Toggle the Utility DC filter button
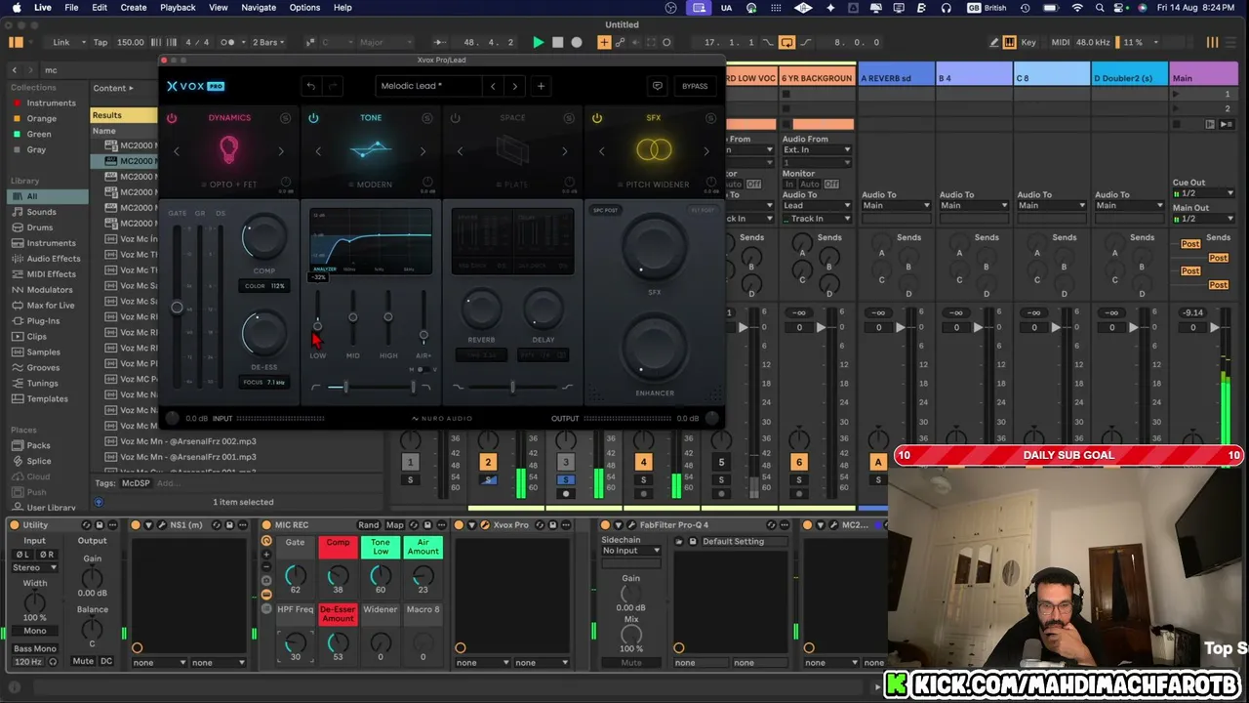The width and height of the screenshot is (1249, 703). tap(106, 661)
